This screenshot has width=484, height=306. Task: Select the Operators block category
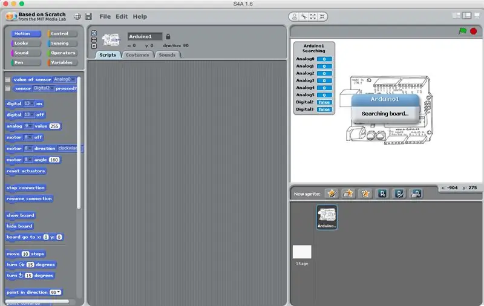point(62,53)
